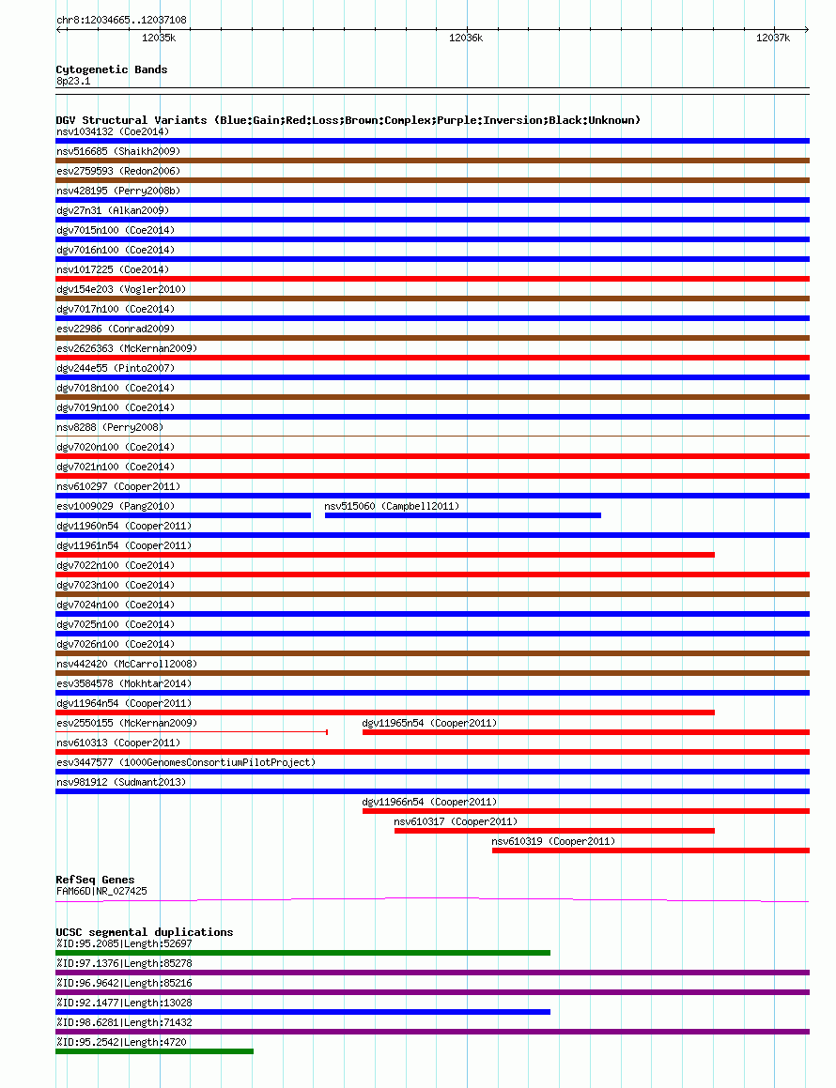Viewport: 836px width, 1088px height.
Task: Select dgv7017n100 (Coe2014) label
Action: [116, 309]
